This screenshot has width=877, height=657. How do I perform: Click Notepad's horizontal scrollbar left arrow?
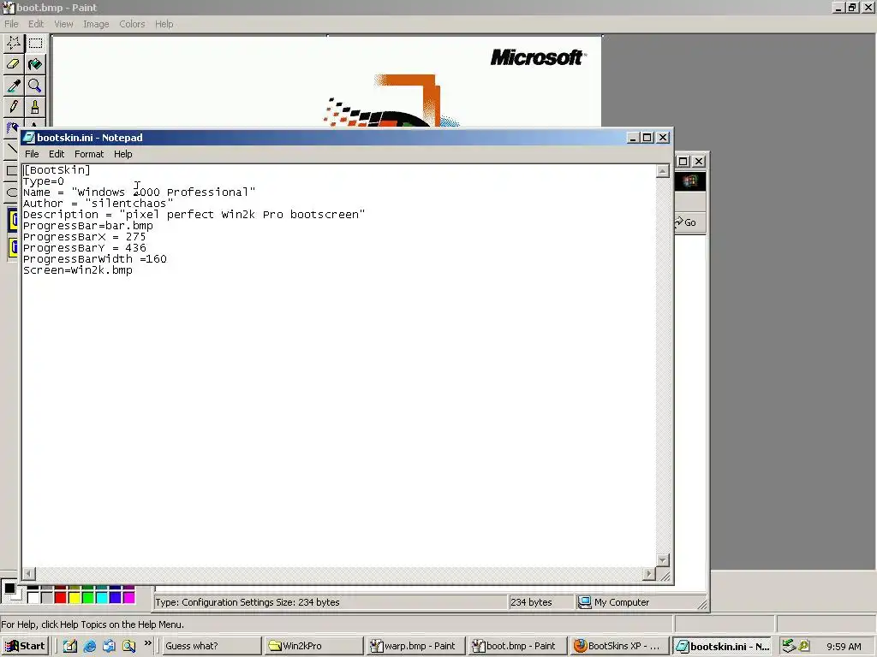click(x=29, y=574)
